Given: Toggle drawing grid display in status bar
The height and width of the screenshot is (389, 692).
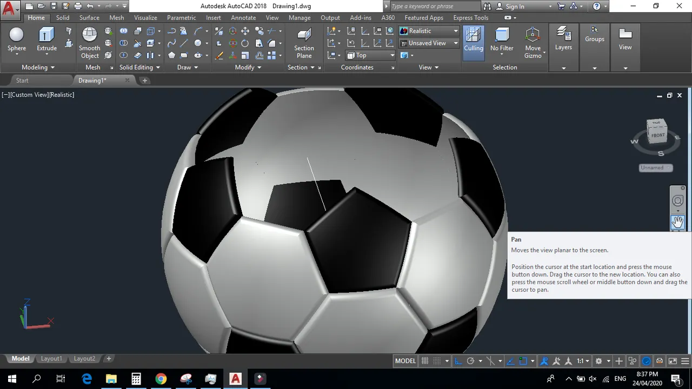Looking at the screenshot, I should coord(425,361).
